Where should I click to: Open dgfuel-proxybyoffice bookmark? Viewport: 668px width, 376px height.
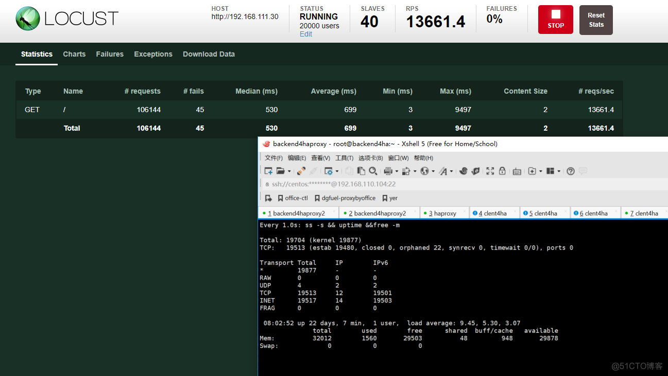(x=345, y=198)
